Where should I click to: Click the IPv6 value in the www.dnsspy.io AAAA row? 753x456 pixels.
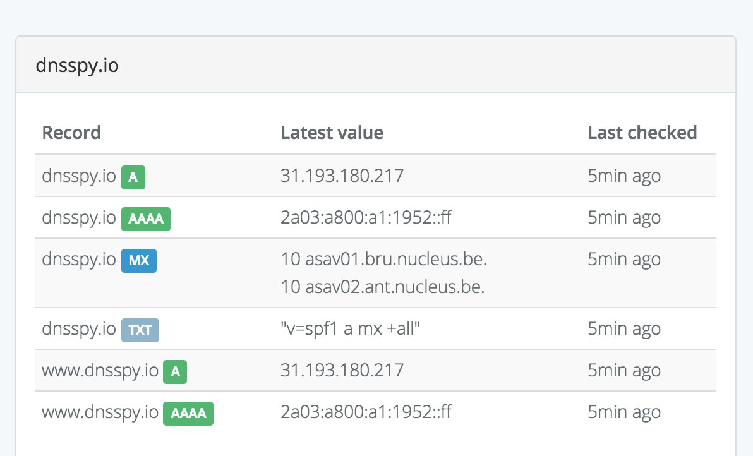point(366,412)
